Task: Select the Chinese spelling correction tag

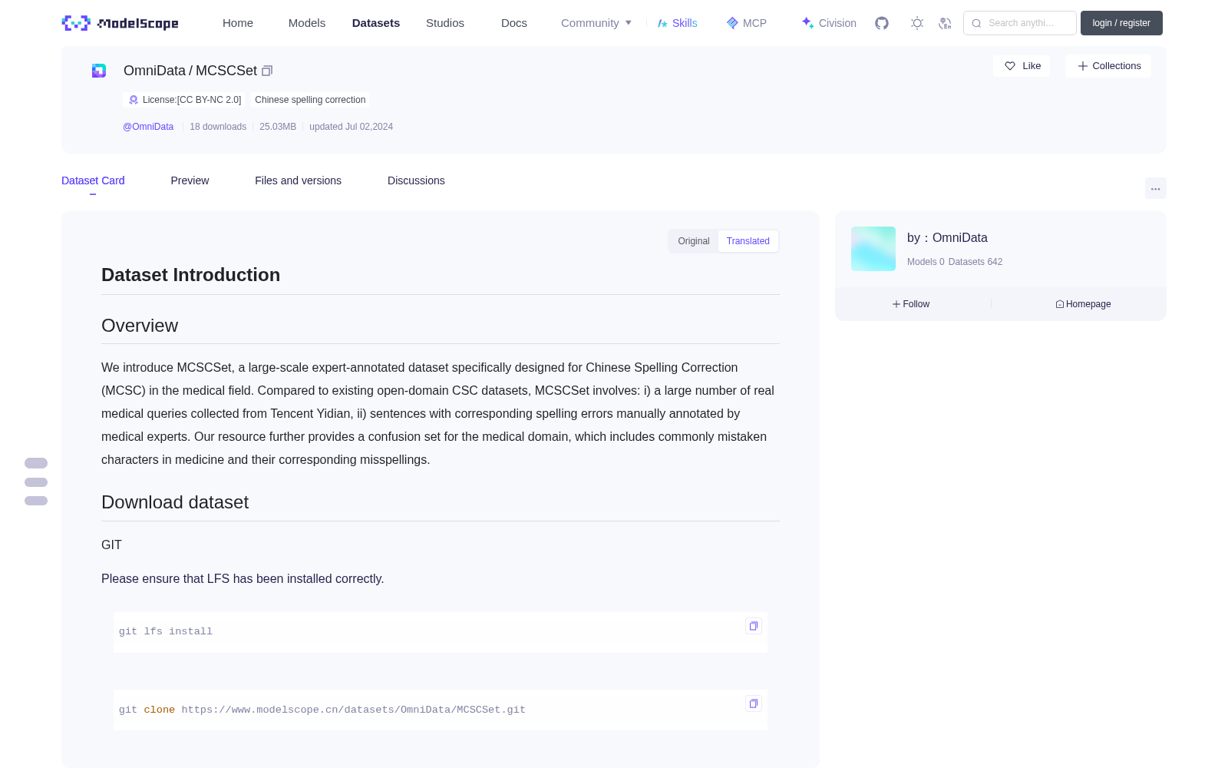Action: [310, 100]
